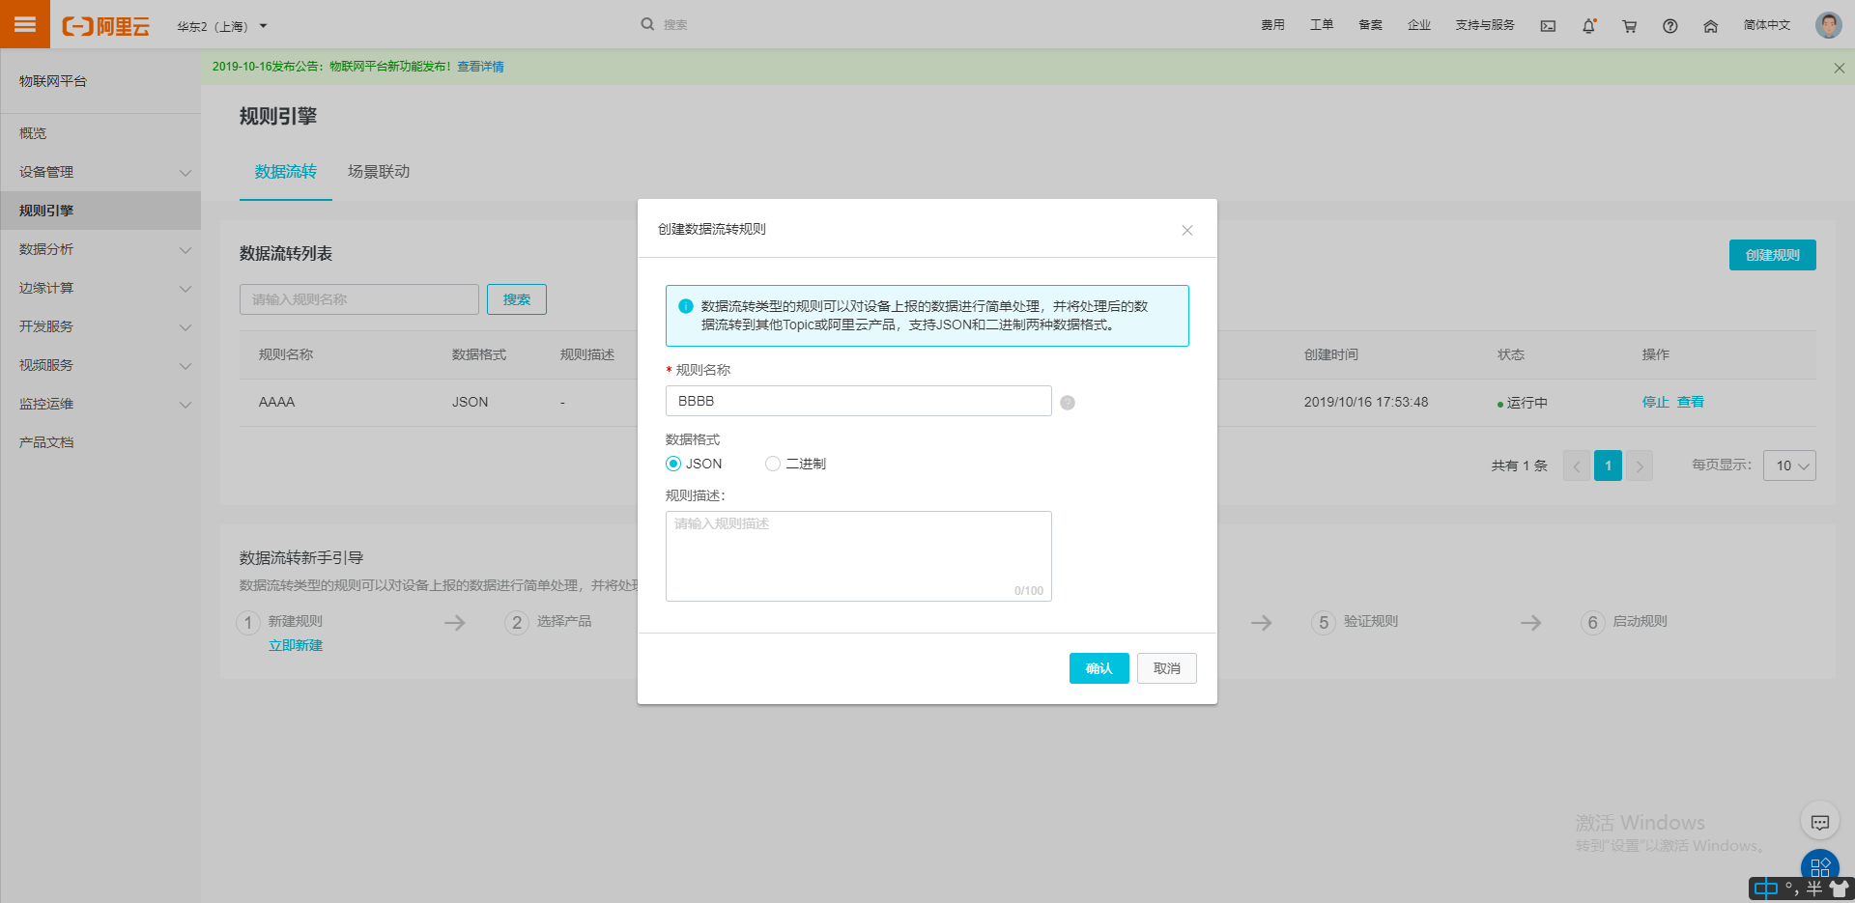Click the 停止 link for rule AAAA
This screenshot has height=903, width=1855.
(1654, 402)
